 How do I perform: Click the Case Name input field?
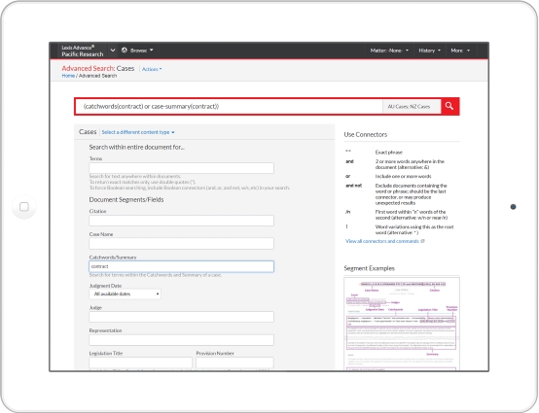coord(182,243)
